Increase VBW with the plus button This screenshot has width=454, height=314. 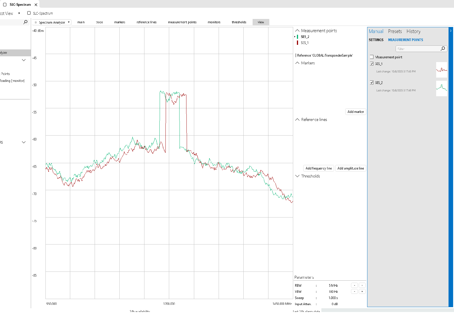tap(362, 291)
